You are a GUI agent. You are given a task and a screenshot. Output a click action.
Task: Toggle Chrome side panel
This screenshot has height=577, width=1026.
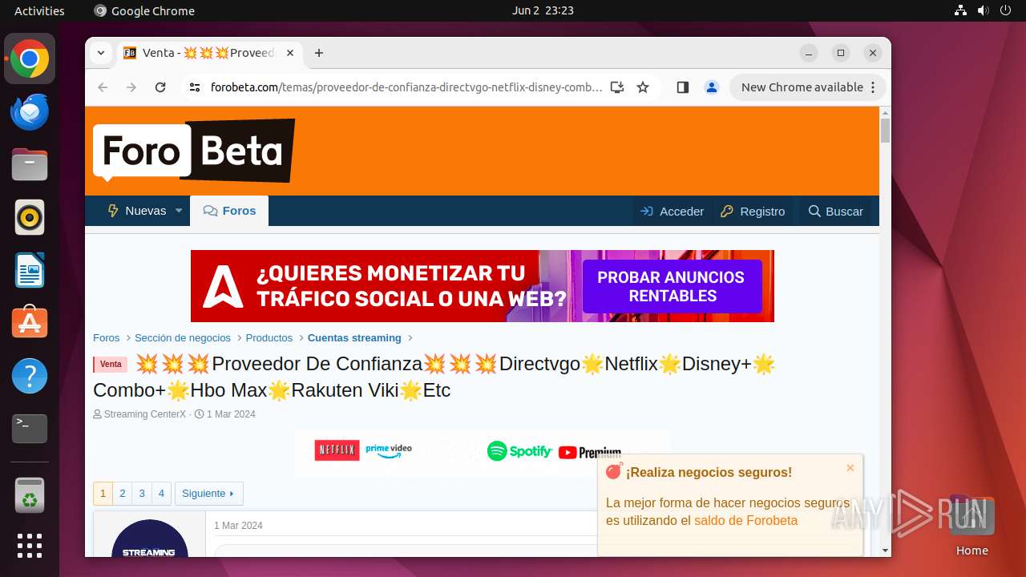683,87
